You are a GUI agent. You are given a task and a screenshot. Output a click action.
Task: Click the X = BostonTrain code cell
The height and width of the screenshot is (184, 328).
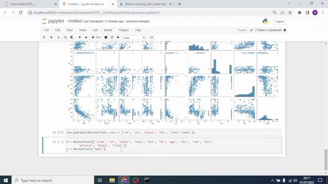click(173, 145)
